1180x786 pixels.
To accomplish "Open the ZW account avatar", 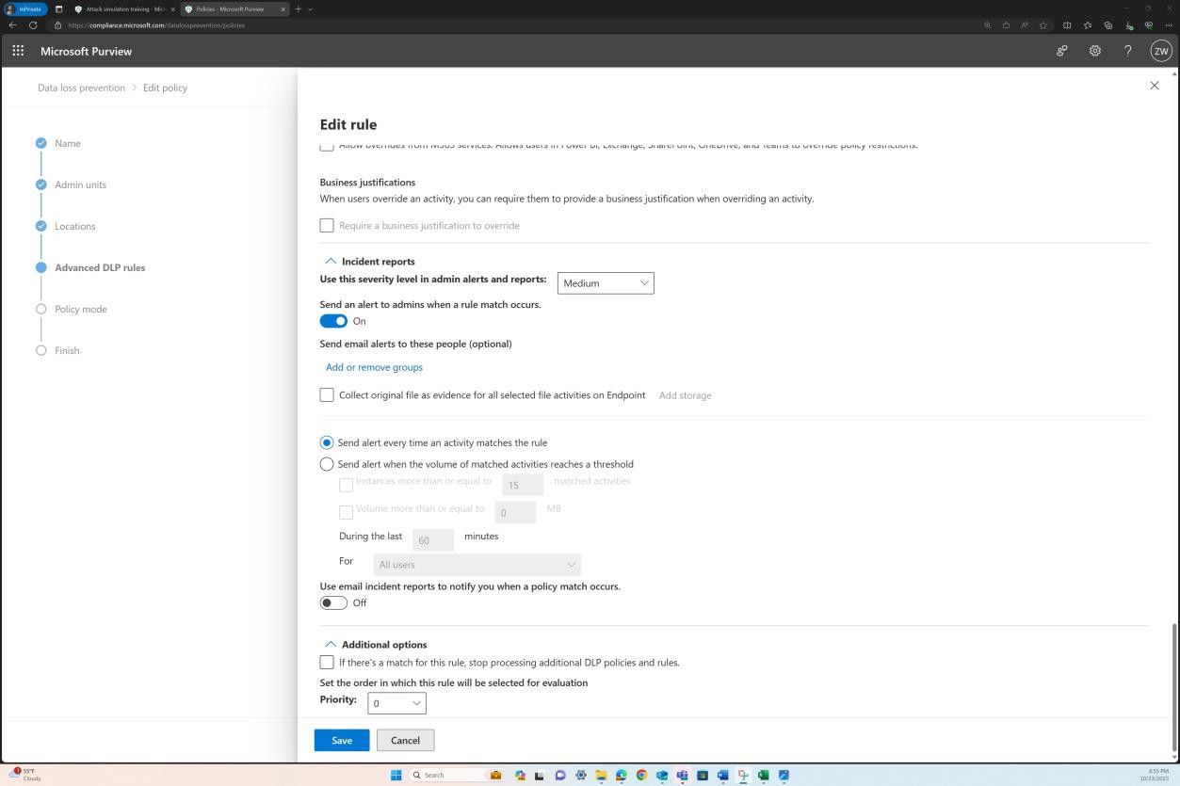I will (1160, 51).
